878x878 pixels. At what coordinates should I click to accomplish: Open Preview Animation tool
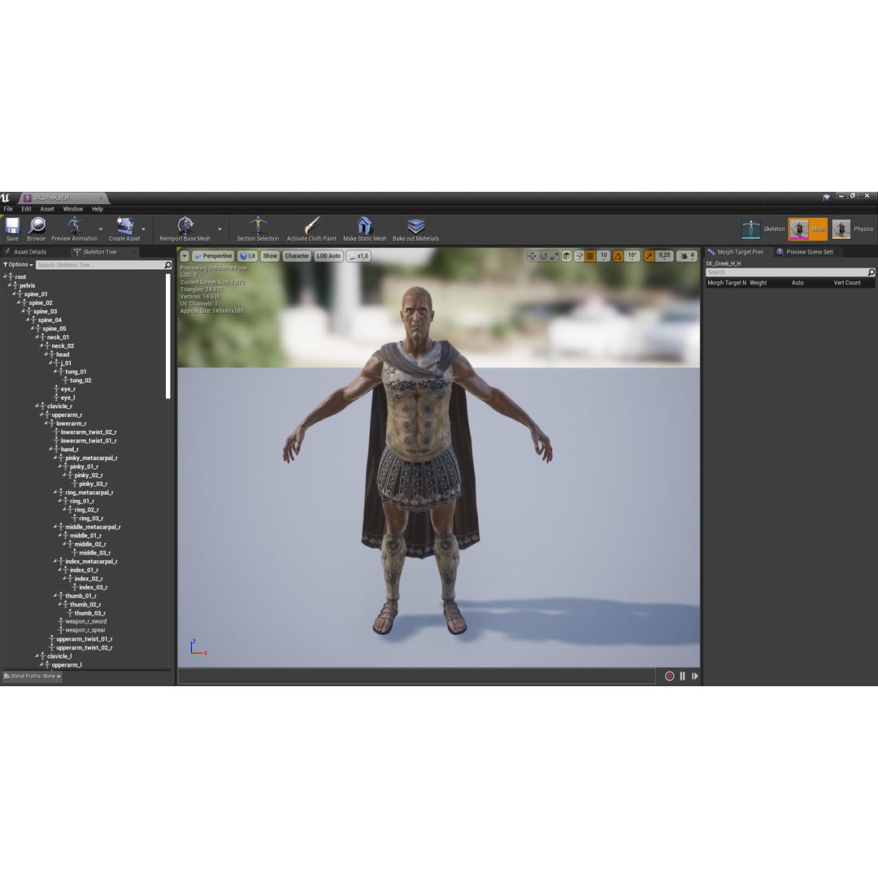[x=74, y=229]
